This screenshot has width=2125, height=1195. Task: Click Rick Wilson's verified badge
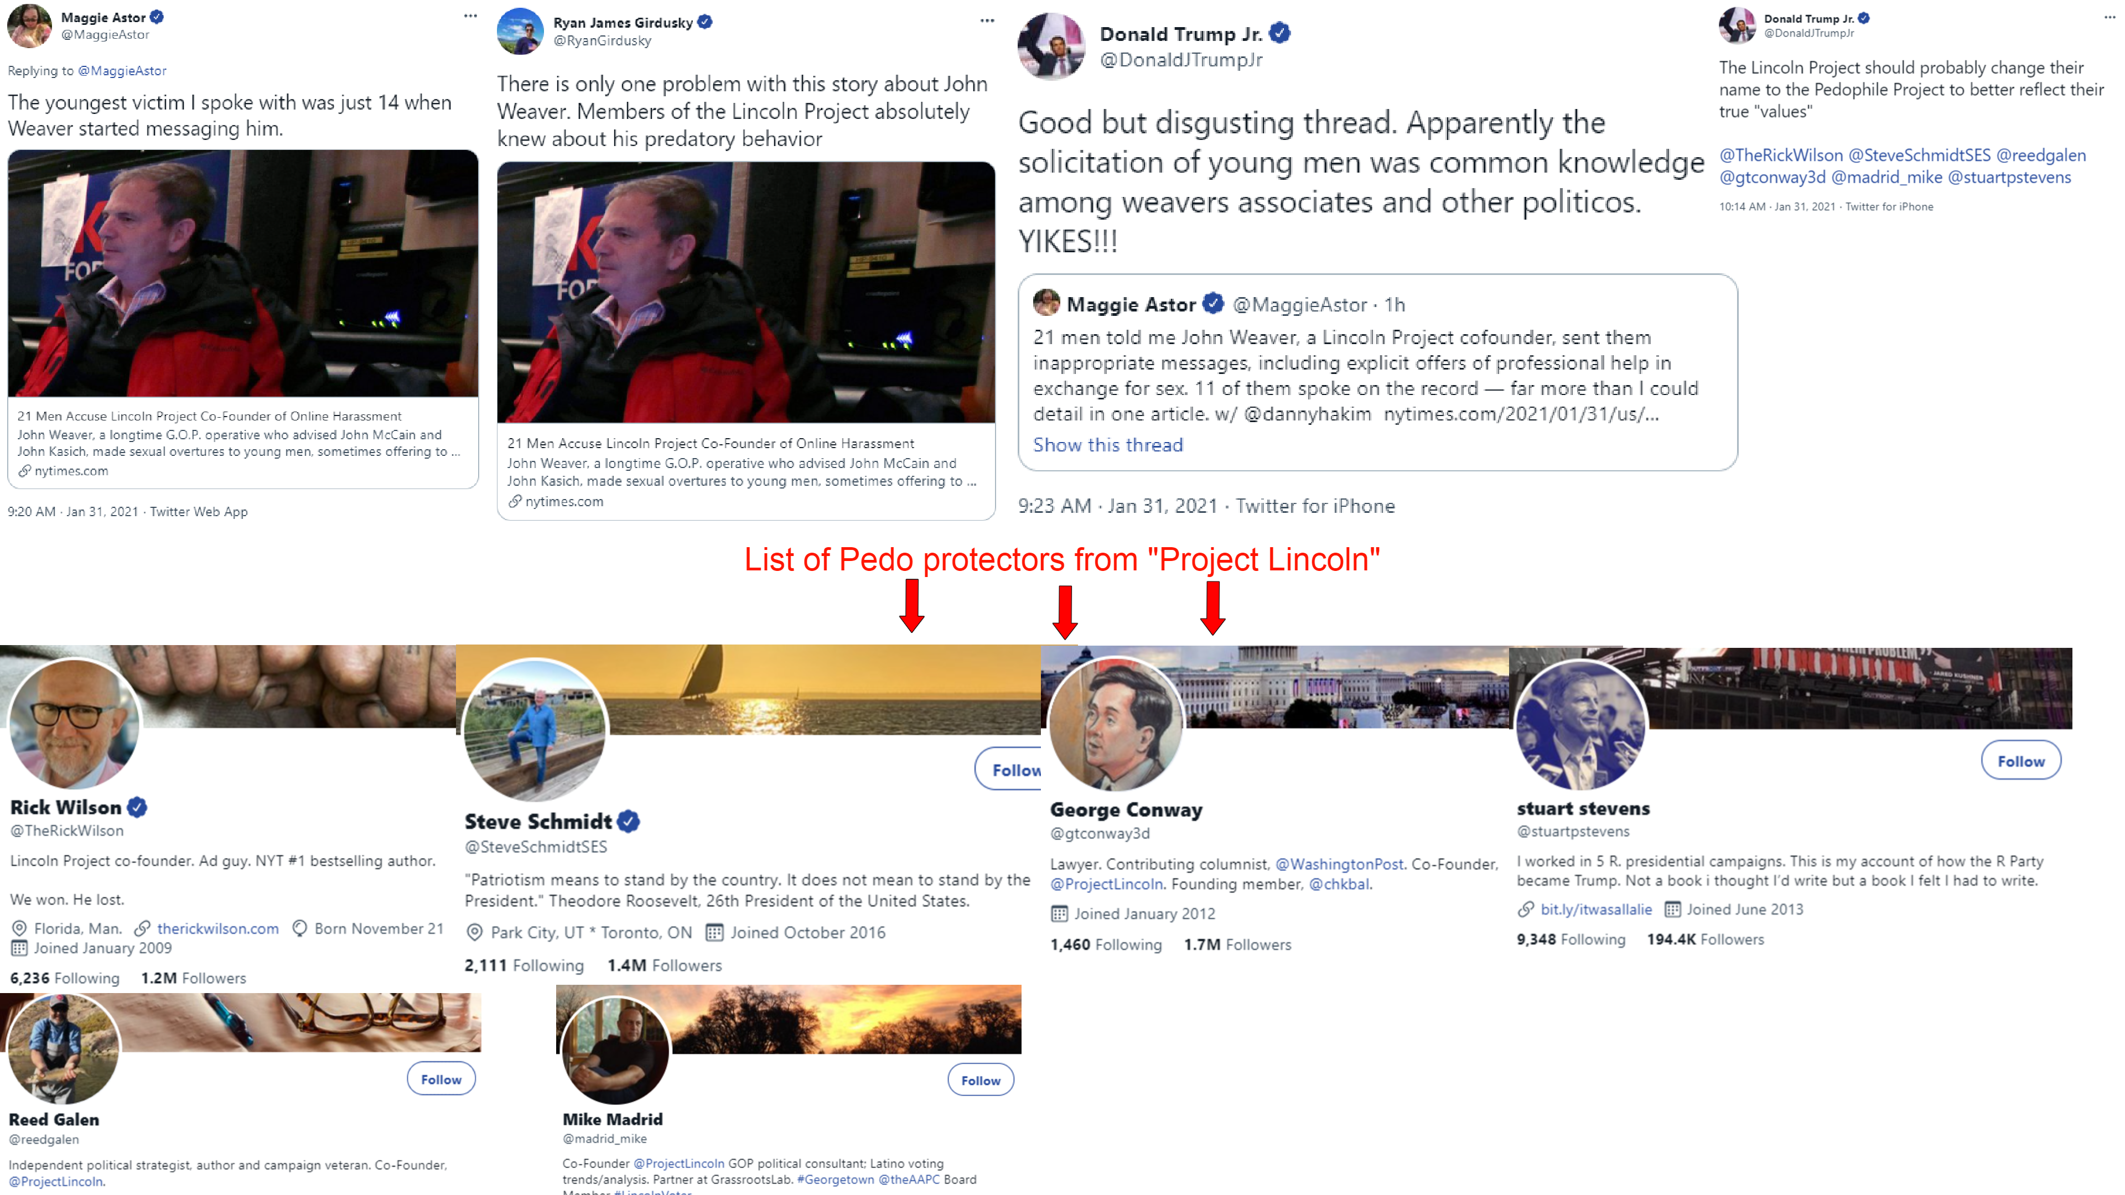point(138,807)
